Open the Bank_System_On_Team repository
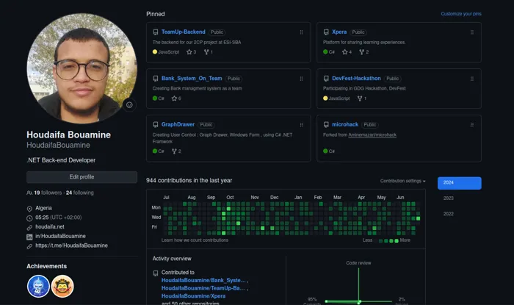Viewport: 514px width, 305px height. coord(192,79)
